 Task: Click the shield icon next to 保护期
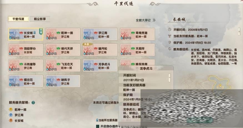pyautogui.click(x=170, y=42)
